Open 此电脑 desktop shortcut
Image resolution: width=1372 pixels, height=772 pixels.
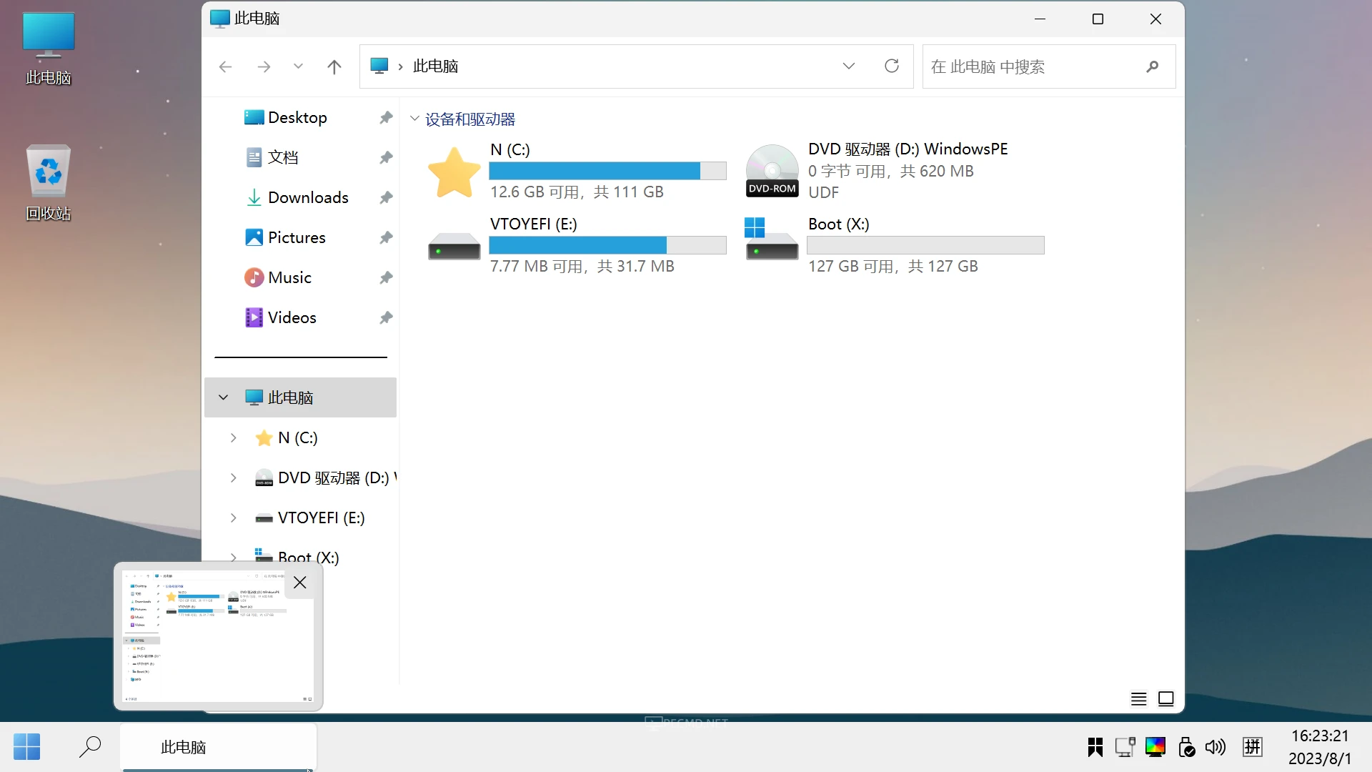[x=49, y=49]
